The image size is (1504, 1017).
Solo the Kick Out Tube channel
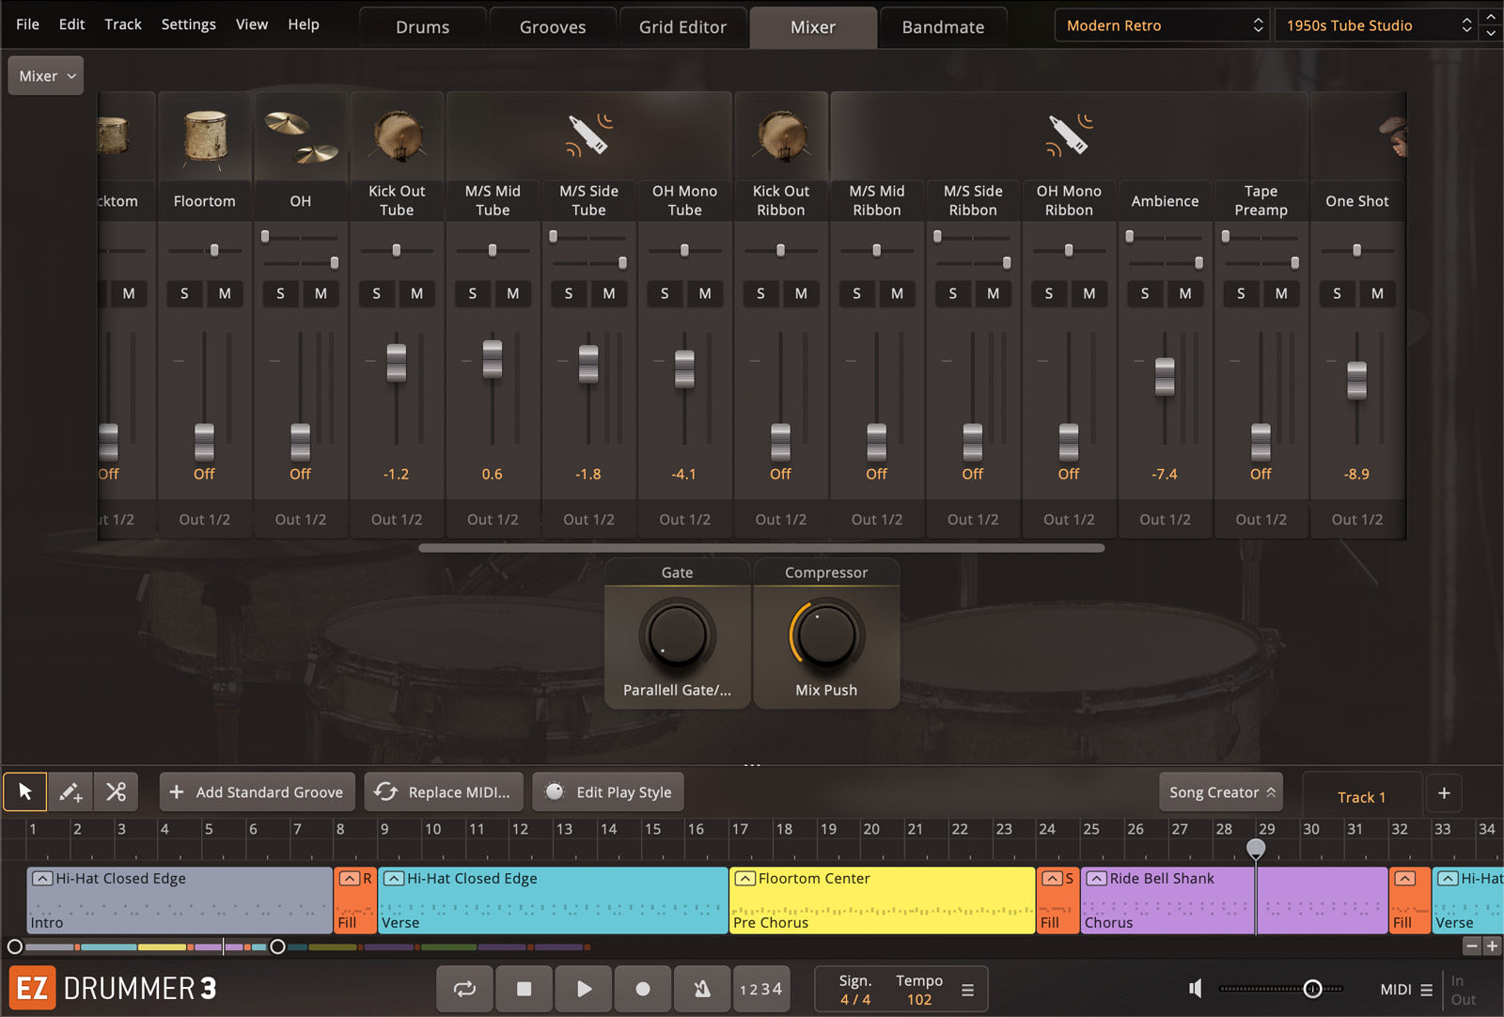coord(376,293)
